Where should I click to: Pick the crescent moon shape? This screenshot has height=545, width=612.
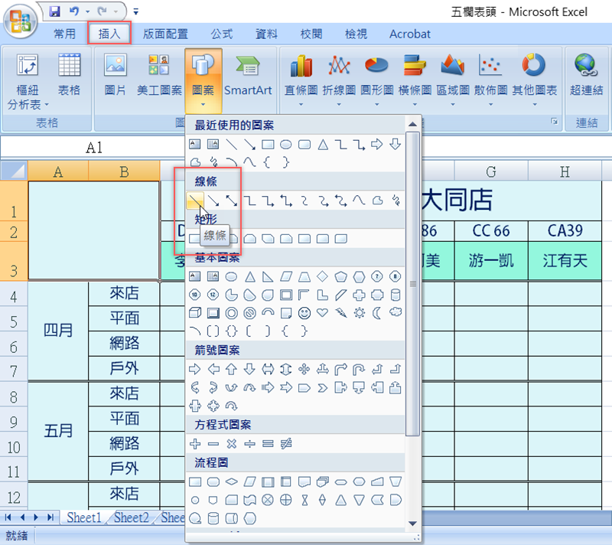377,312
